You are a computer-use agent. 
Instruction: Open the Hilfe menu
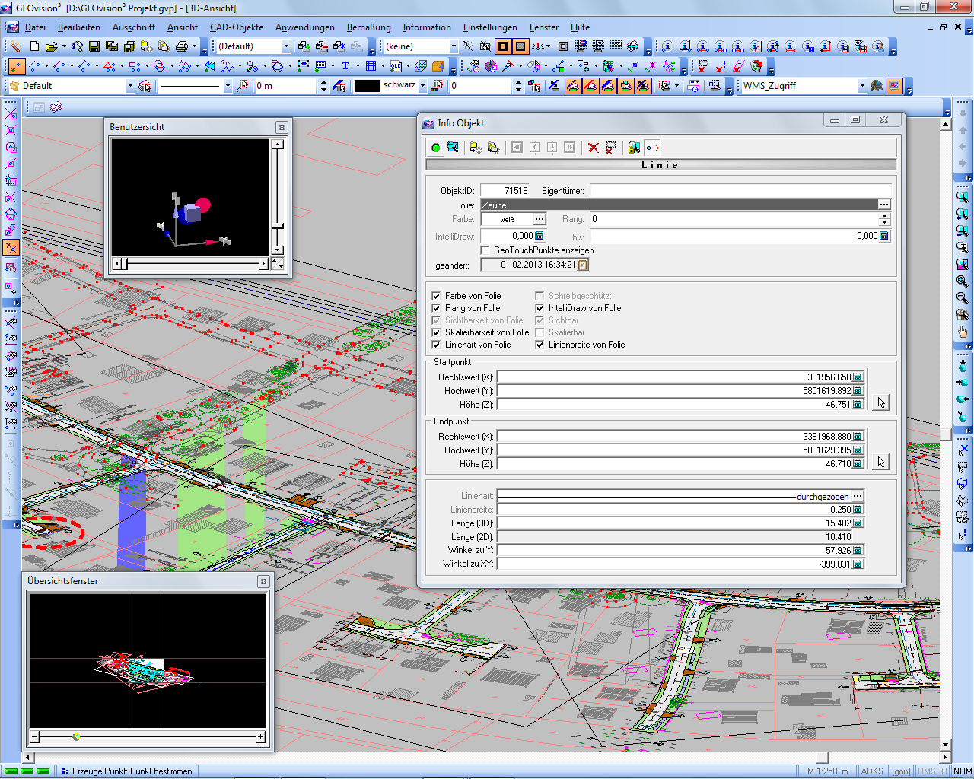point(581,27)
